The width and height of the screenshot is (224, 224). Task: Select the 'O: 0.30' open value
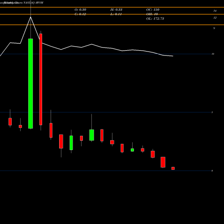tap(80, 10)
